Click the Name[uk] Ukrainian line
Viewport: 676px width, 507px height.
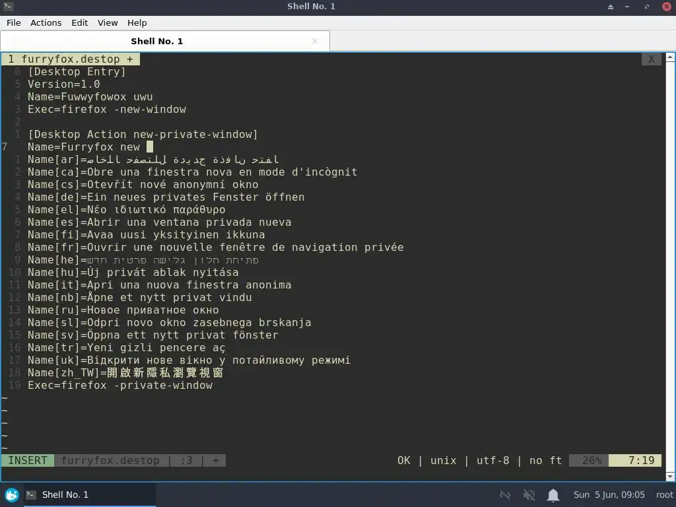pyautogui.click(x=189, y=360)
